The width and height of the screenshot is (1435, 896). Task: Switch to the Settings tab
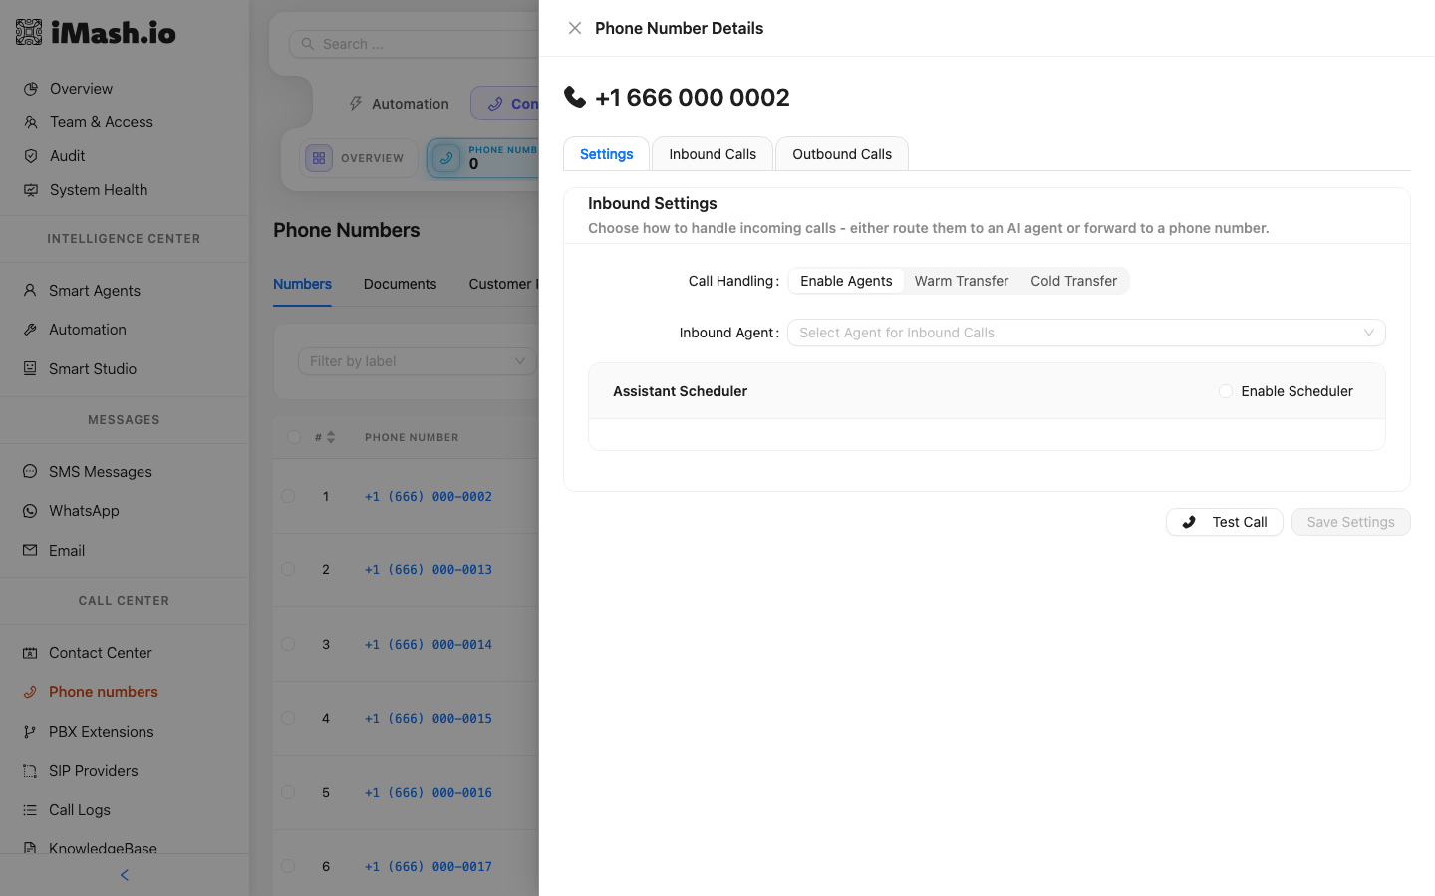click(607, 154)
